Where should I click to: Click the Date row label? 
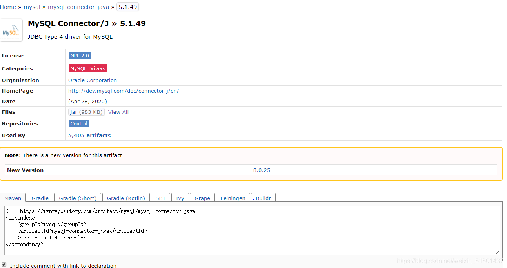pyautogui.click(x=9, y=101)
